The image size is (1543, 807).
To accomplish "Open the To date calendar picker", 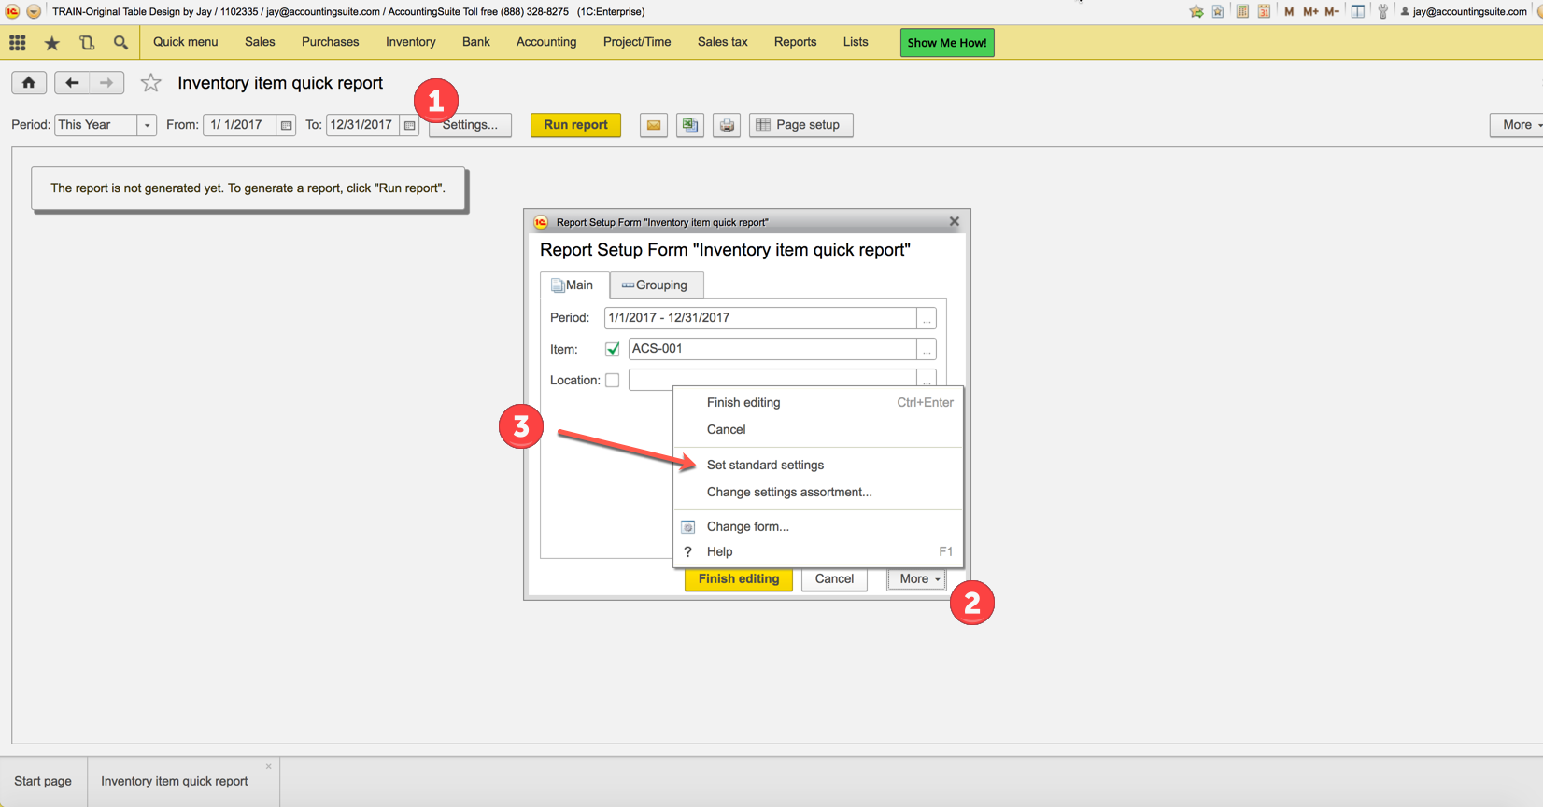I will (410, 125).
